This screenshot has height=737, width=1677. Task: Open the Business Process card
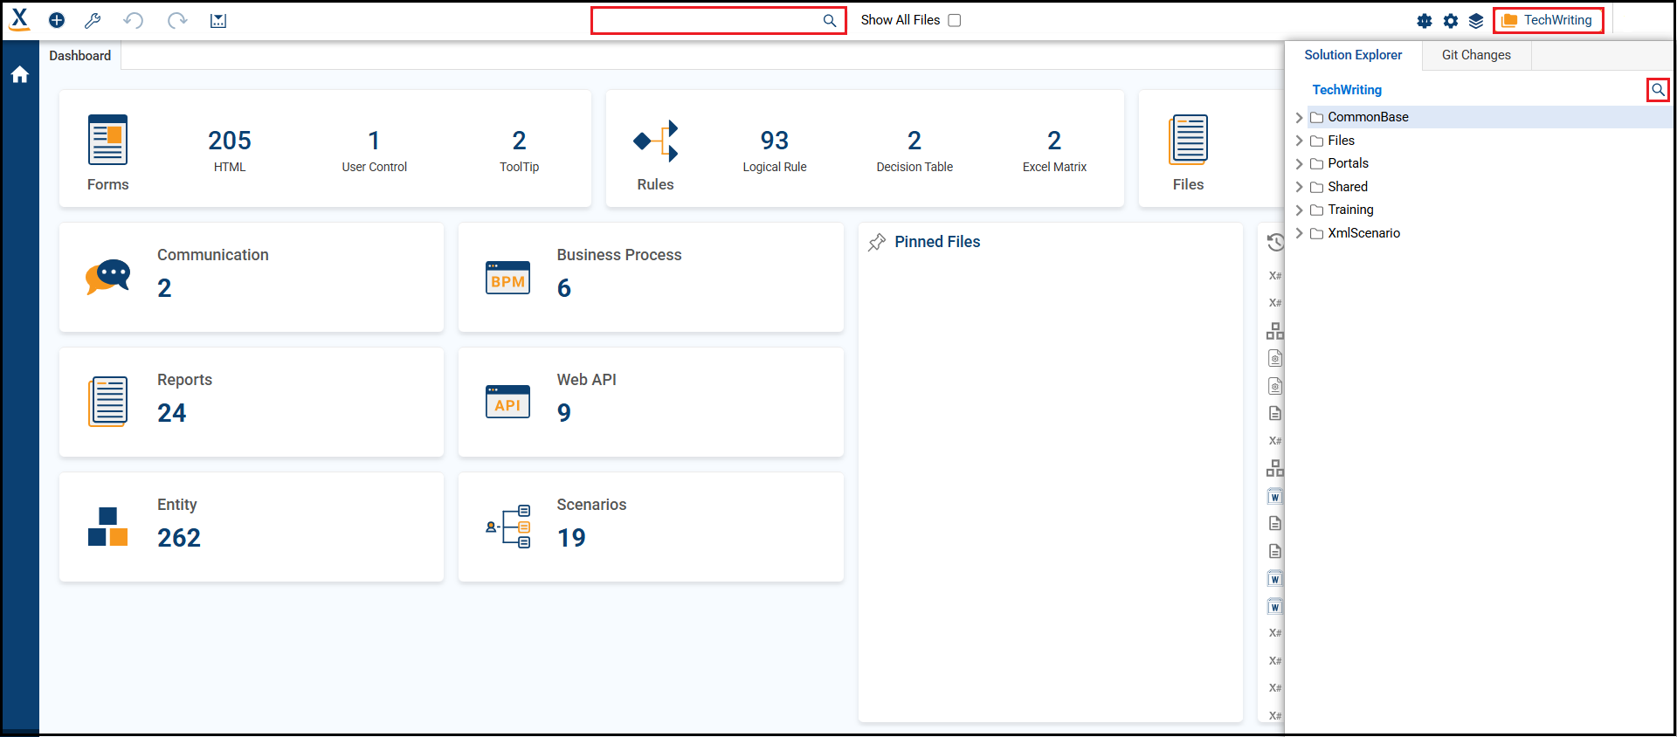[651, 277]
